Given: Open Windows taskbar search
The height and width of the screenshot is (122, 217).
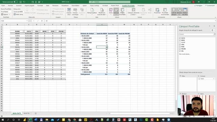Looking at the screenshot, I should pos(8,120).
